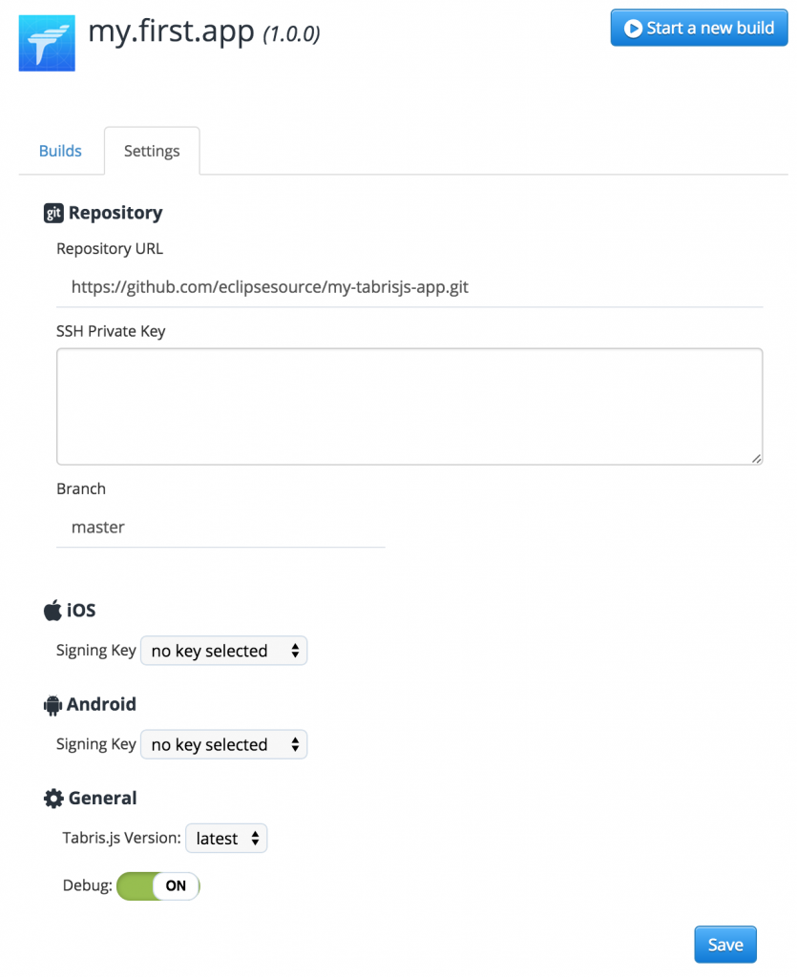This screenshot has height=977, width=797.
Task: Save the settings
Action: click(725, 945)
